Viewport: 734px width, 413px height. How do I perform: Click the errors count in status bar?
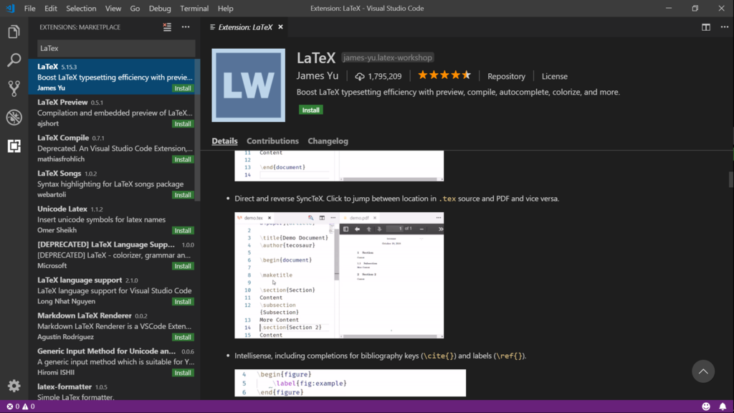[13, 406]
